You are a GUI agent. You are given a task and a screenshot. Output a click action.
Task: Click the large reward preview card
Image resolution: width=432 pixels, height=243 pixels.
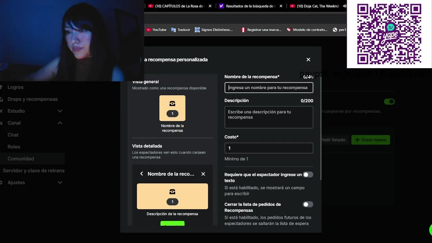[x=172, y=196]
